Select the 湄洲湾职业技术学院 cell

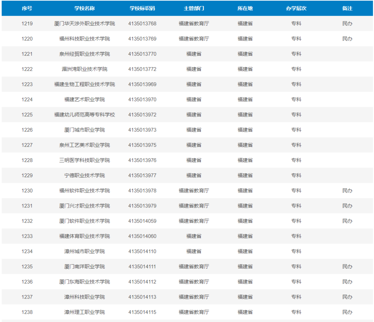(x=84, y=69)
